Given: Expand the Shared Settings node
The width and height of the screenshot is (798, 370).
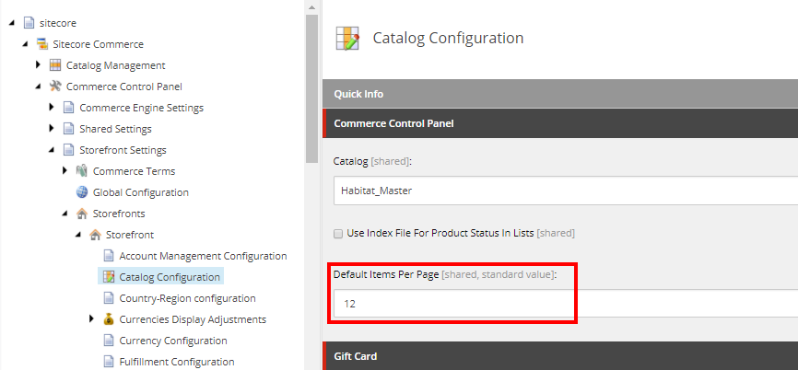Looking at the screenshot, I should (x=52, y=129).
